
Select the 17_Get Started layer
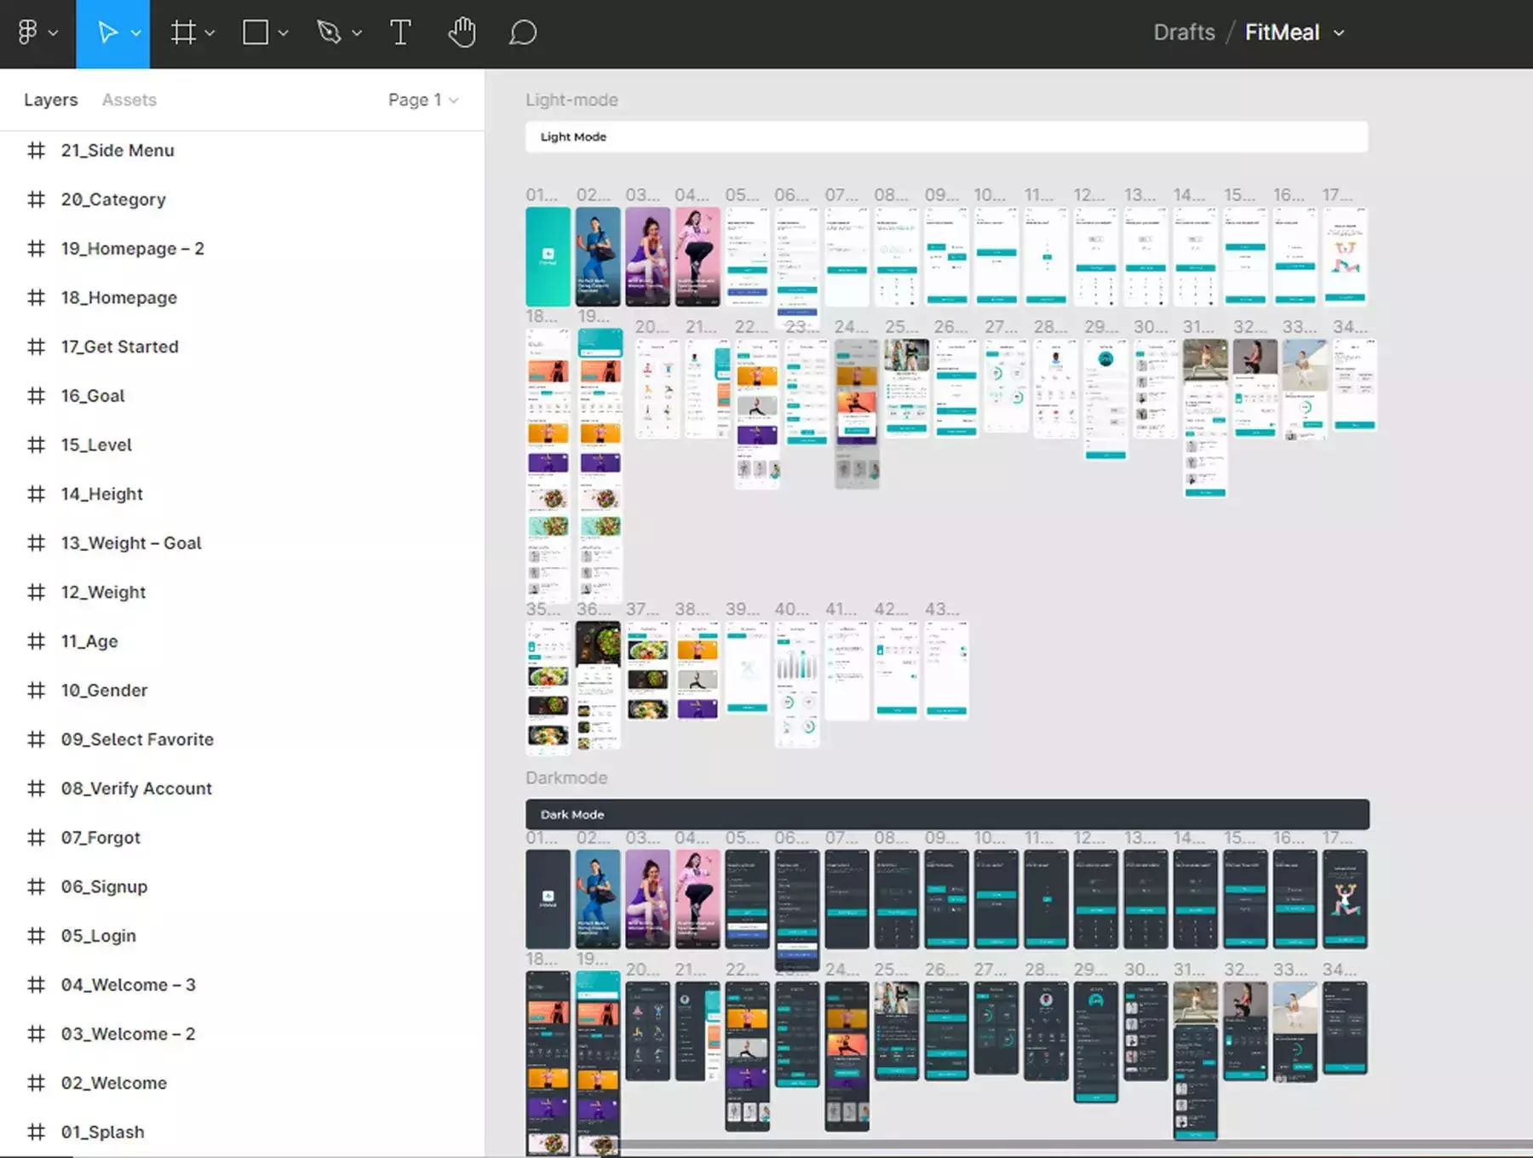tap(242, 347)
